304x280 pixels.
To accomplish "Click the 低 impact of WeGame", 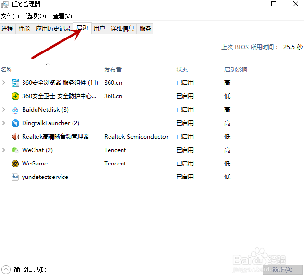I will tap(227, 164).
